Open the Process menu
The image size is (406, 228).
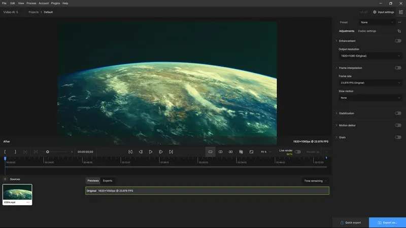click(31, 3)
